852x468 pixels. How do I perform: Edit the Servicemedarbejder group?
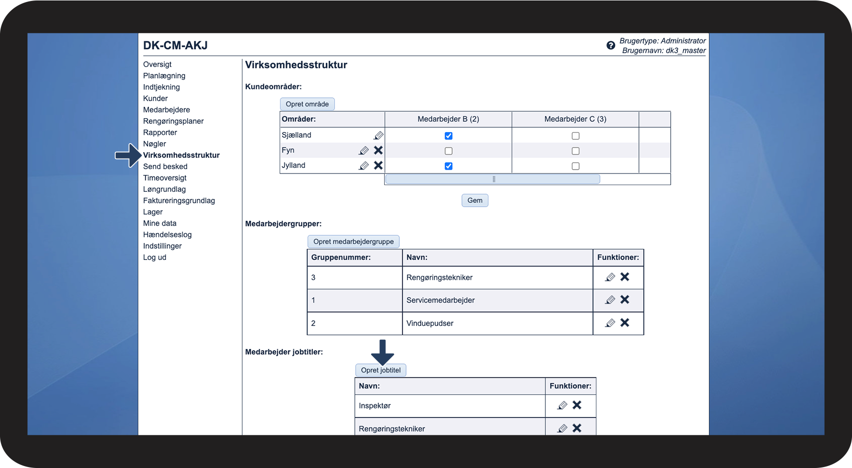[610, 300]
